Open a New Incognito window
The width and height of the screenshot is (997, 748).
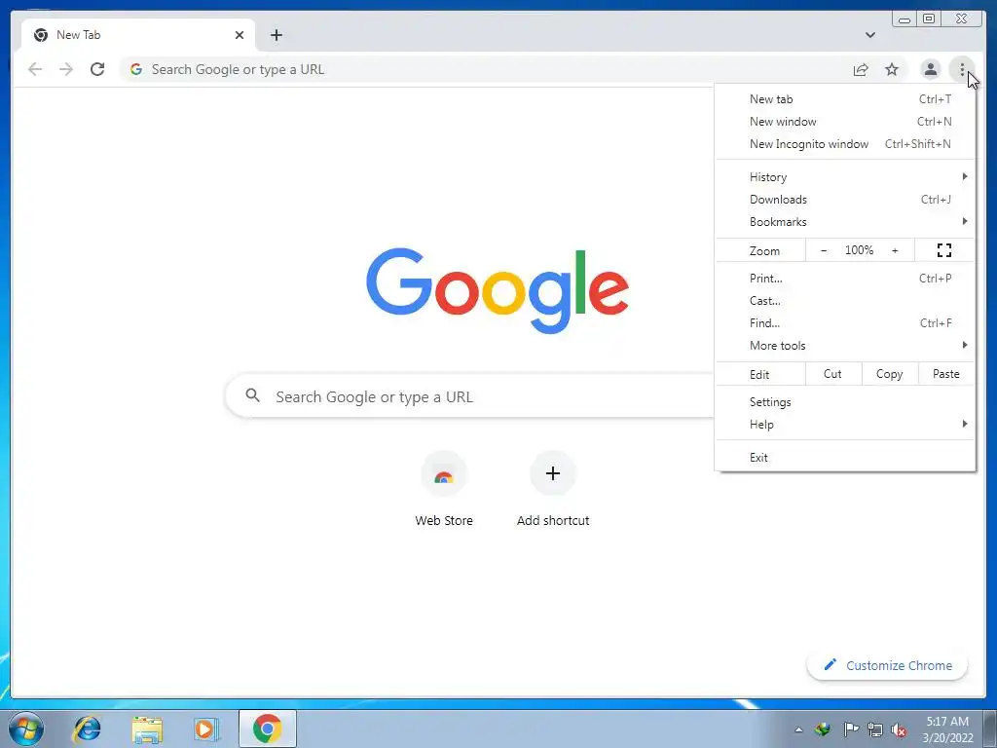(845, 144)
